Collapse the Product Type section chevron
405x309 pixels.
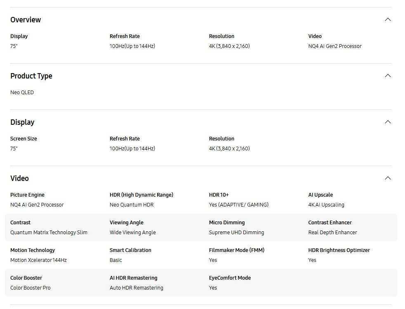pos(388,76)
